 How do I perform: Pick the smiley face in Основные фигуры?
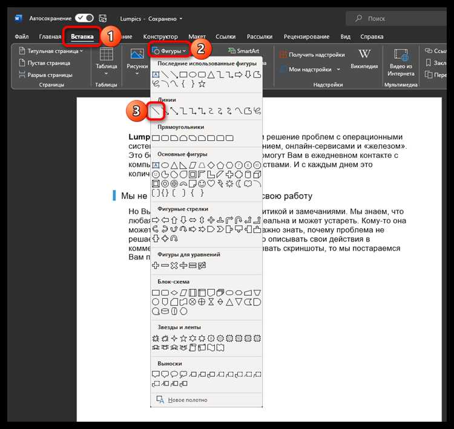pyautogui.click(x=202, y=183)
